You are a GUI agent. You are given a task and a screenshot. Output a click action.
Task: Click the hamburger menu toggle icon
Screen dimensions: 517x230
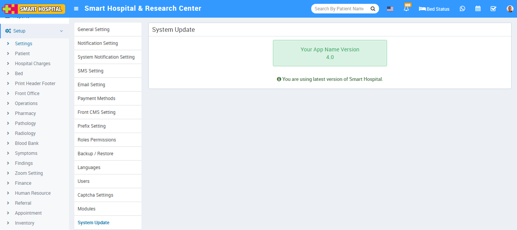(76, 9)
